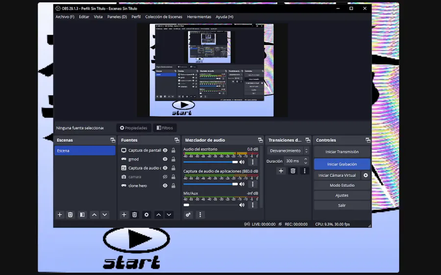Screen dimensions: 441x275
Task: Open options dots for Mic/Aux
Action: point(252,205)
